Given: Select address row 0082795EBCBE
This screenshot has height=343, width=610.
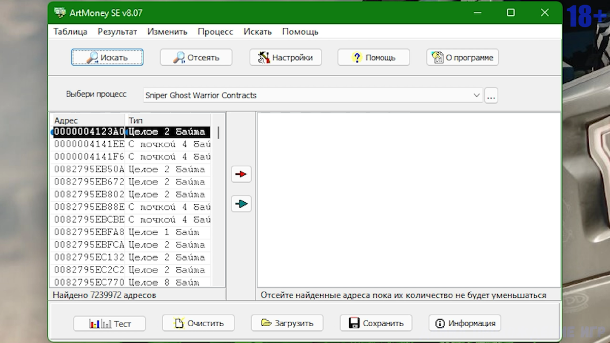Looking at the screenshot, I should coord(132,220).
